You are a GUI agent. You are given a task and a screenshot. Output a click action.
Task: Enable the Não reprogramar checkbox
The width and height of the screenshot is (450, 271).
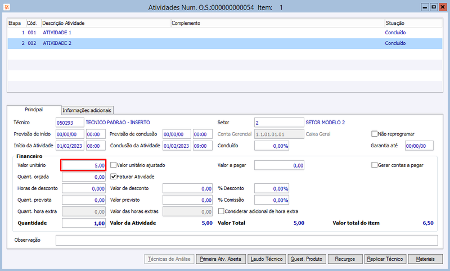pyautogui.click(x=374, y=134)
